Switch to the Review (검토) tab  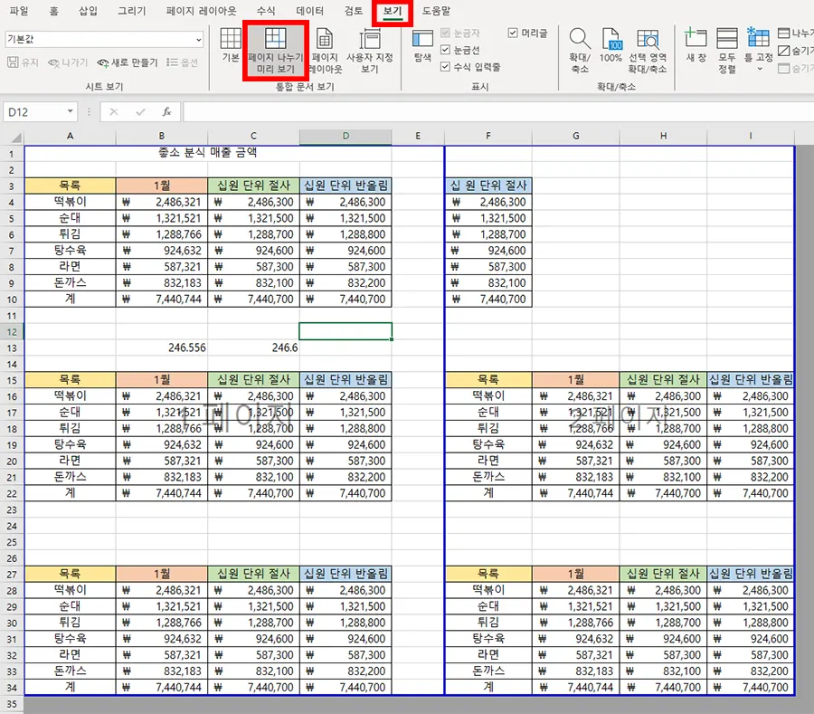pyautogui.click(x=354, y=10)
